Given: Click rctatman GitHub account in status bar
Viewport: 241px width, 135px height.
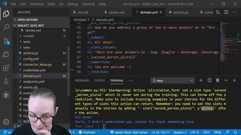Looking at the screenshot, I should coord(87,132).
